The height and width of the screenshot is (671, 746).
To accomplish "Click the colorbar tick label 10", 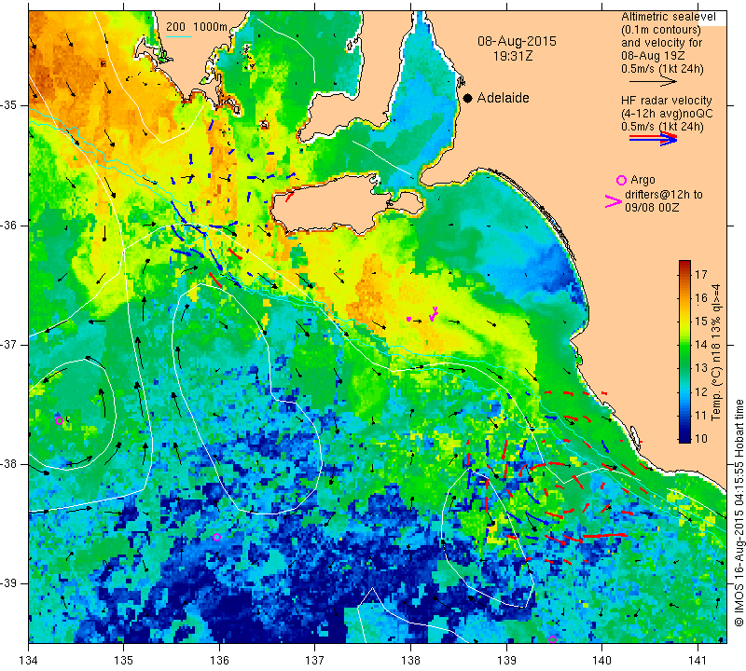I will 701,438.
